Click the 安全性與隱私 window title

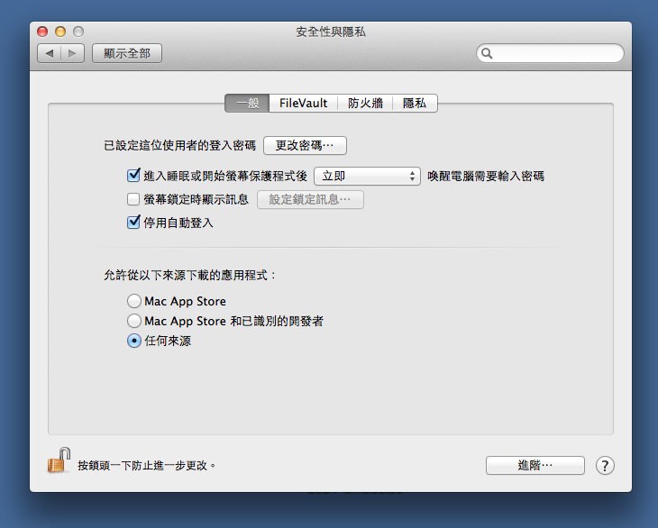[331, 32]
